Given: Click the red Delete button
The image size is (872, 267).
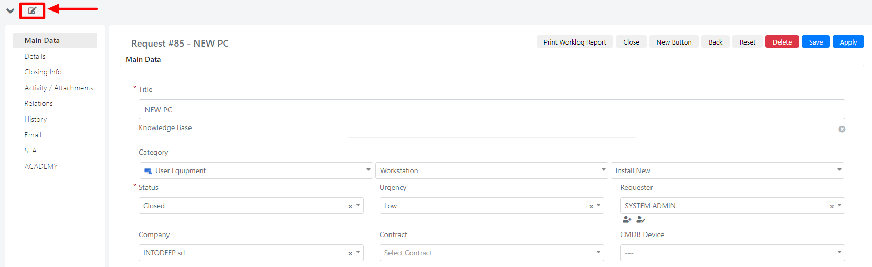Looking at the screenshot, I should (782, 42).
